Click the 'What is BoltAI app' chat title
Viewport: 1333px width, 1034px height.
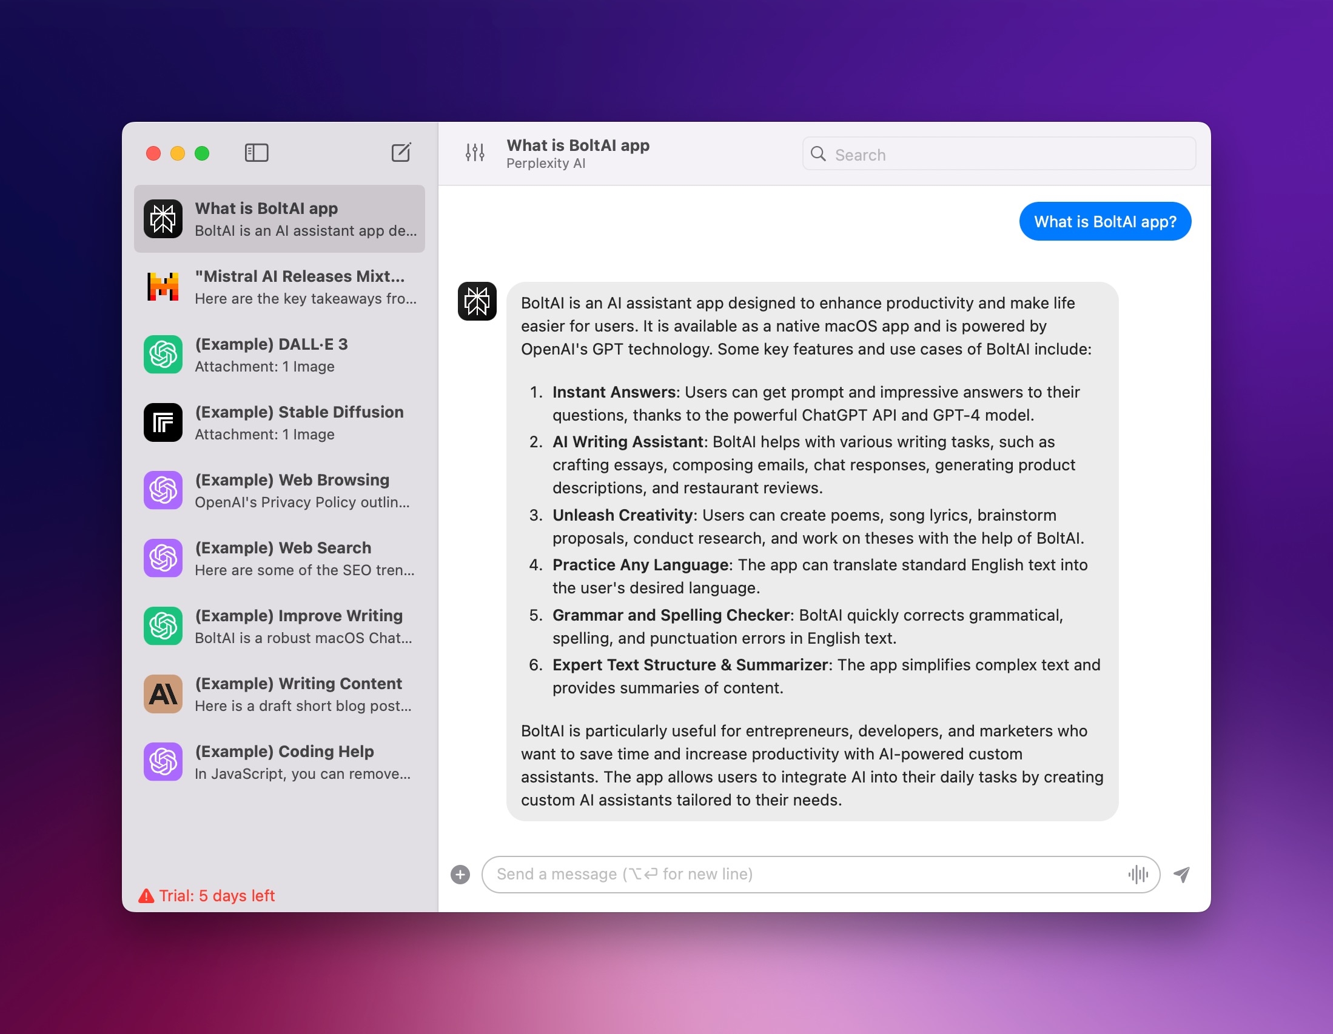coord(577,145)
